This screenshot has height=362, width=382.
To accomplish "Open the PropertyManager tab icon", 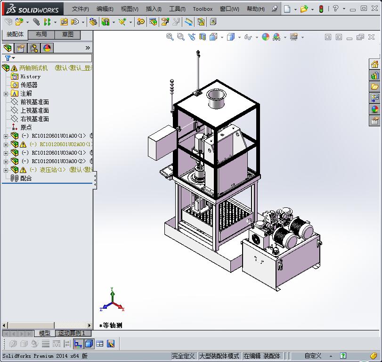I will coord(21,48).
